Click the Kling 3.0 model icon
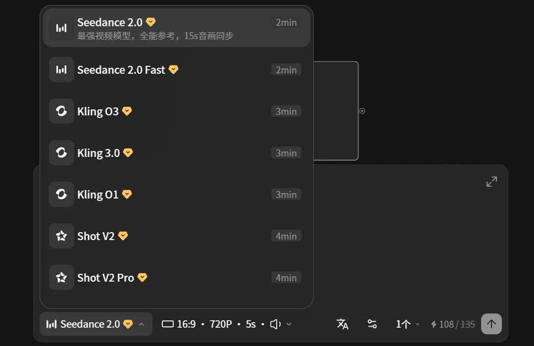The width and height of the screenshot is (534, 346). tap(61, 152)
